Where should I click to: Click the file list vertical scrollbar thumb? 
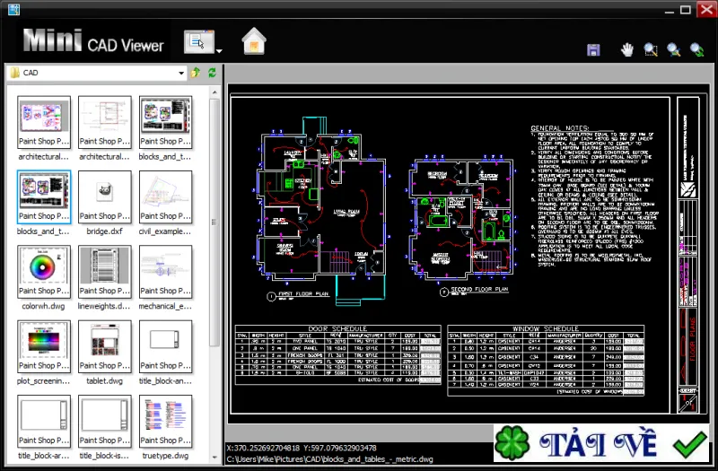(x=215, y=222)
